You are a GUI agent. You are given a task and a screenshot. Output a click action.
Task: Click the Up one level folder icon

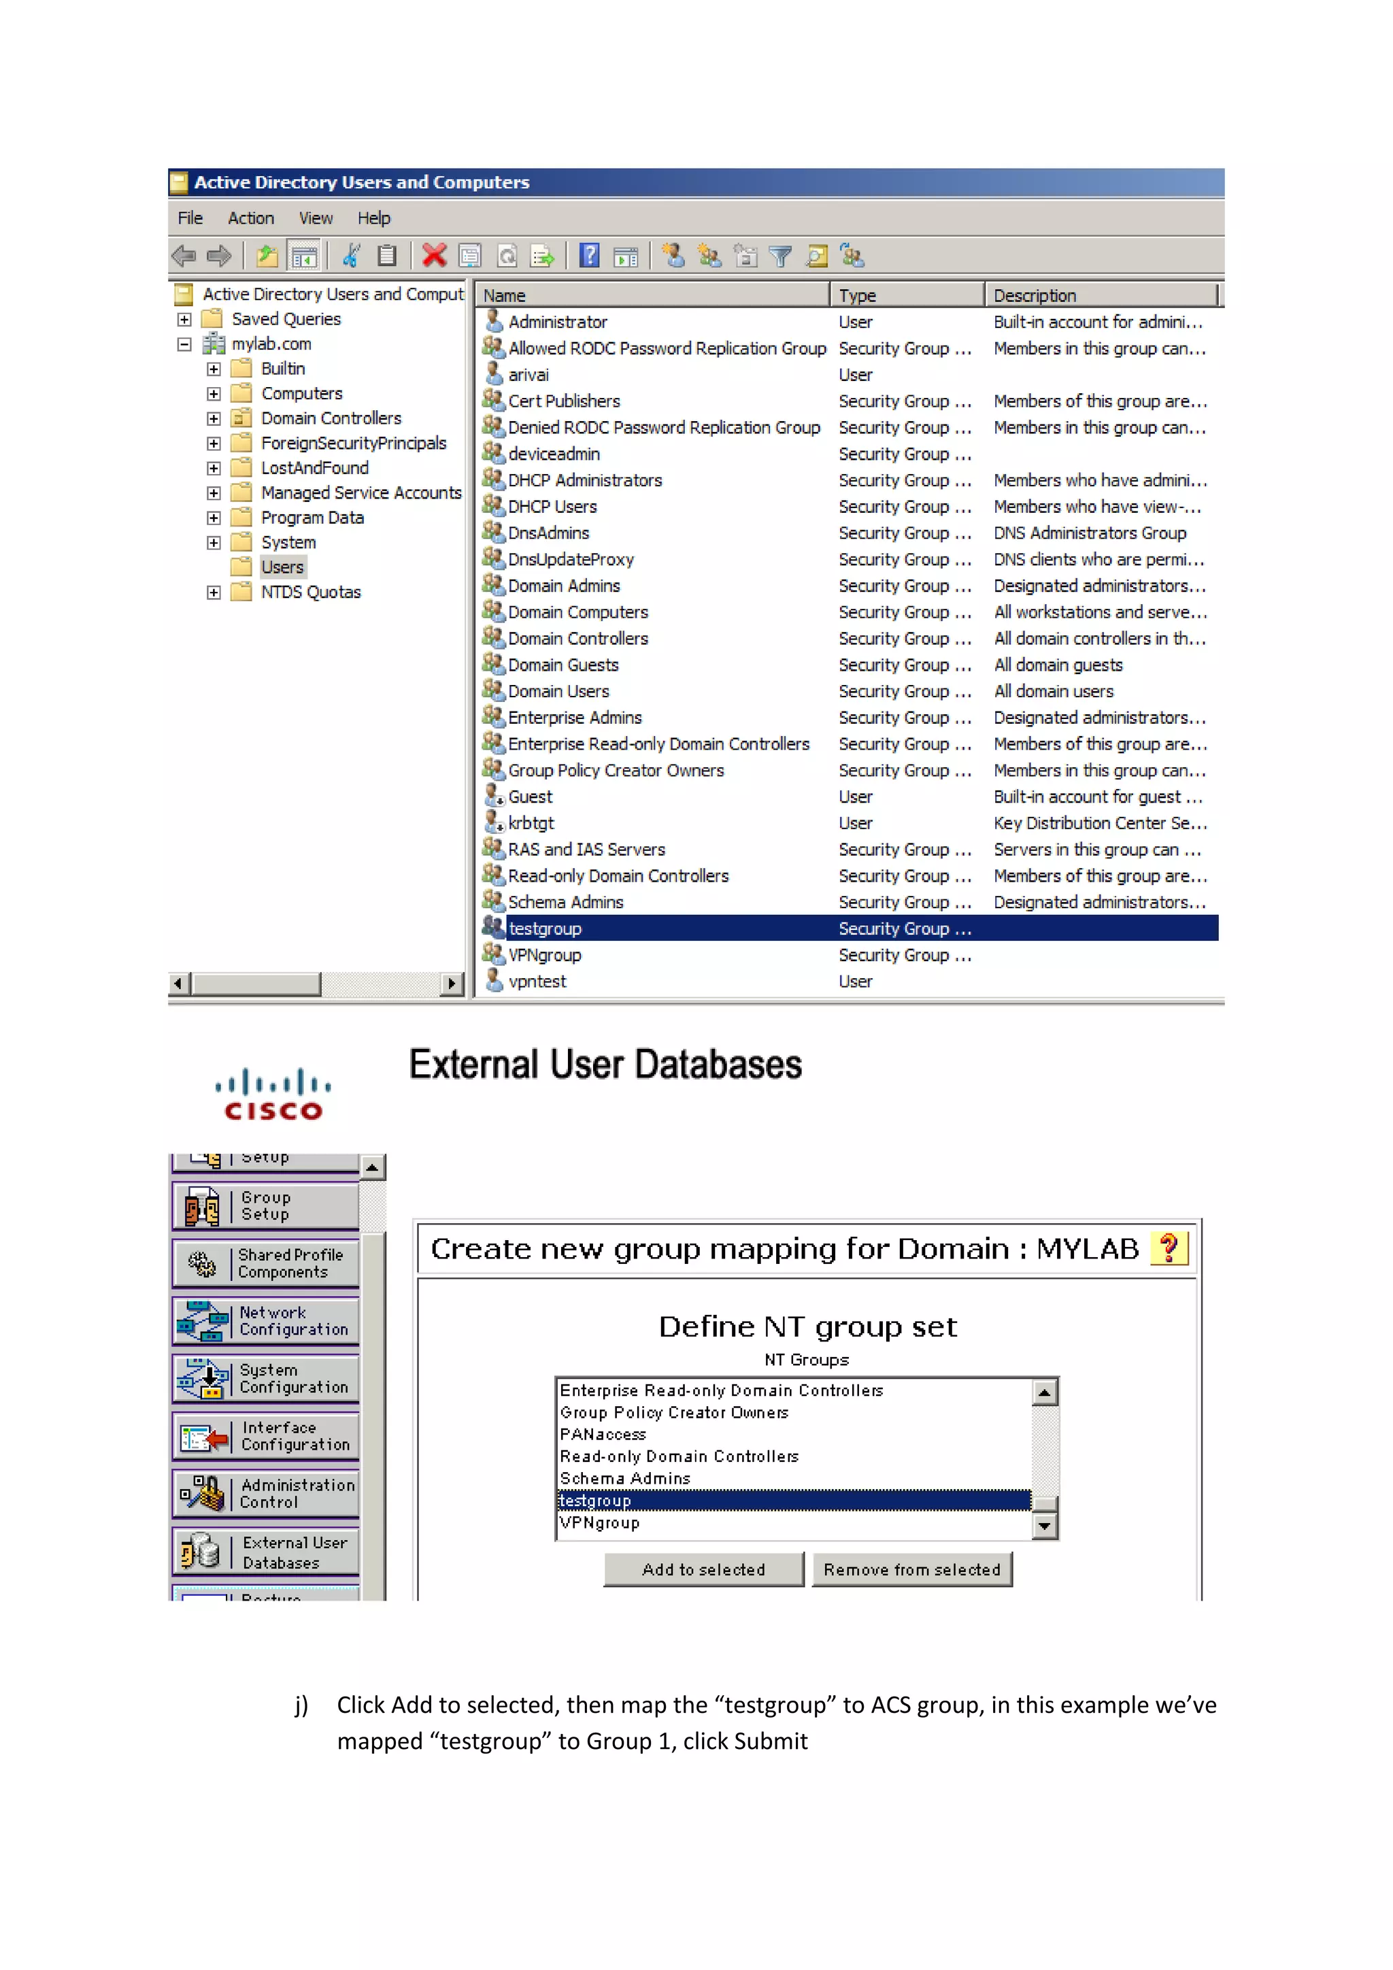(x=267, y=256)
